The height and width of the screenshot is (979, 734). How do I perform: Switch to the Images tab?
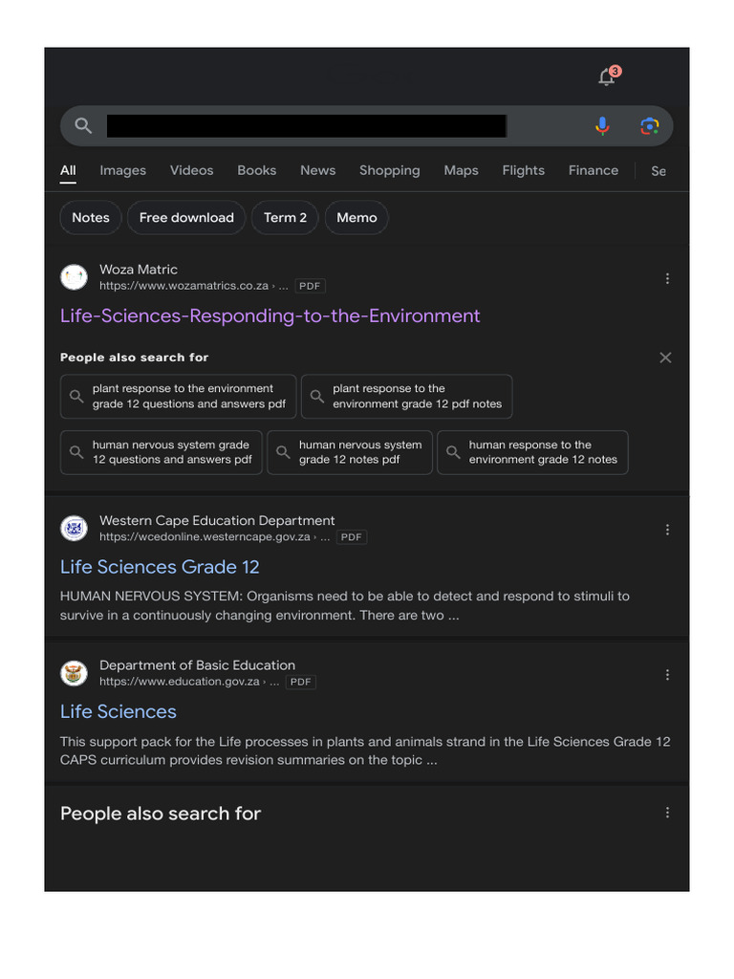(123, 170)
